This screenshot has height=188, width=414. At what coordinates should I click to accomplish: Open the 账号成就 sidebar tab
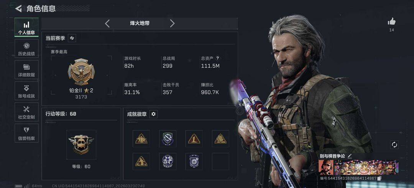tap(26, 91)
